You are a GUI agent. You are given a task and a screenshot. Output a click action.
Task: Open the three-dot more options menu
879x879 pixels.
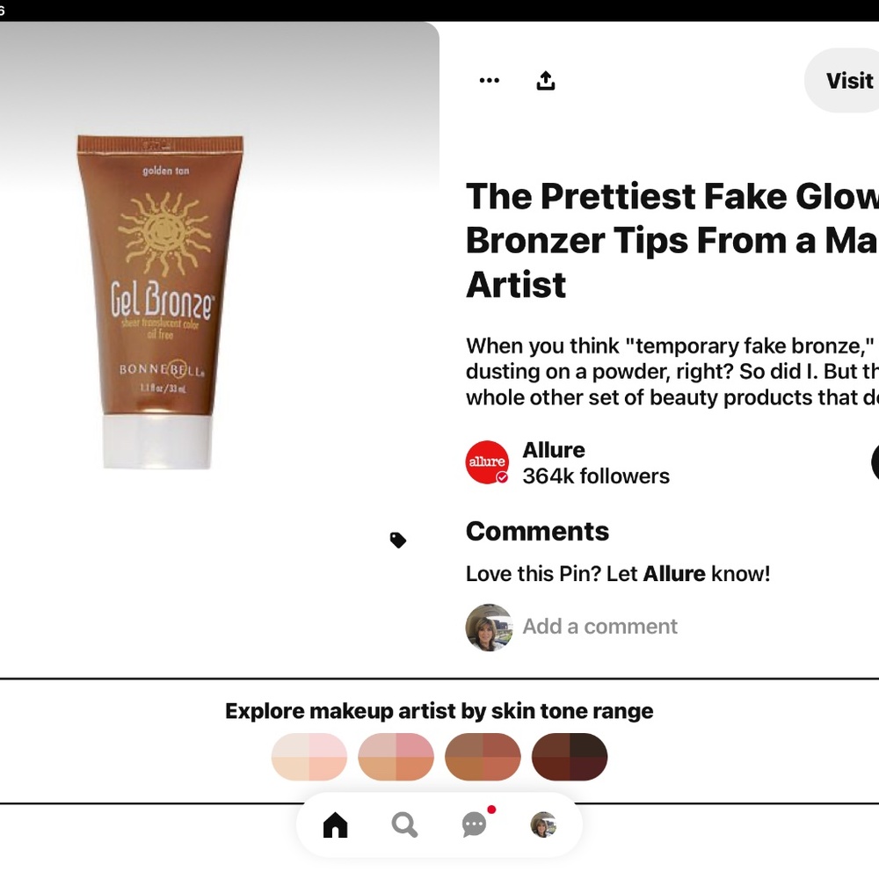tap(489, 80)
